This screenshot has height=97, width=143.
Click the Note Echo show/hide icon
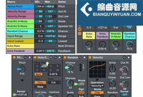51,57
